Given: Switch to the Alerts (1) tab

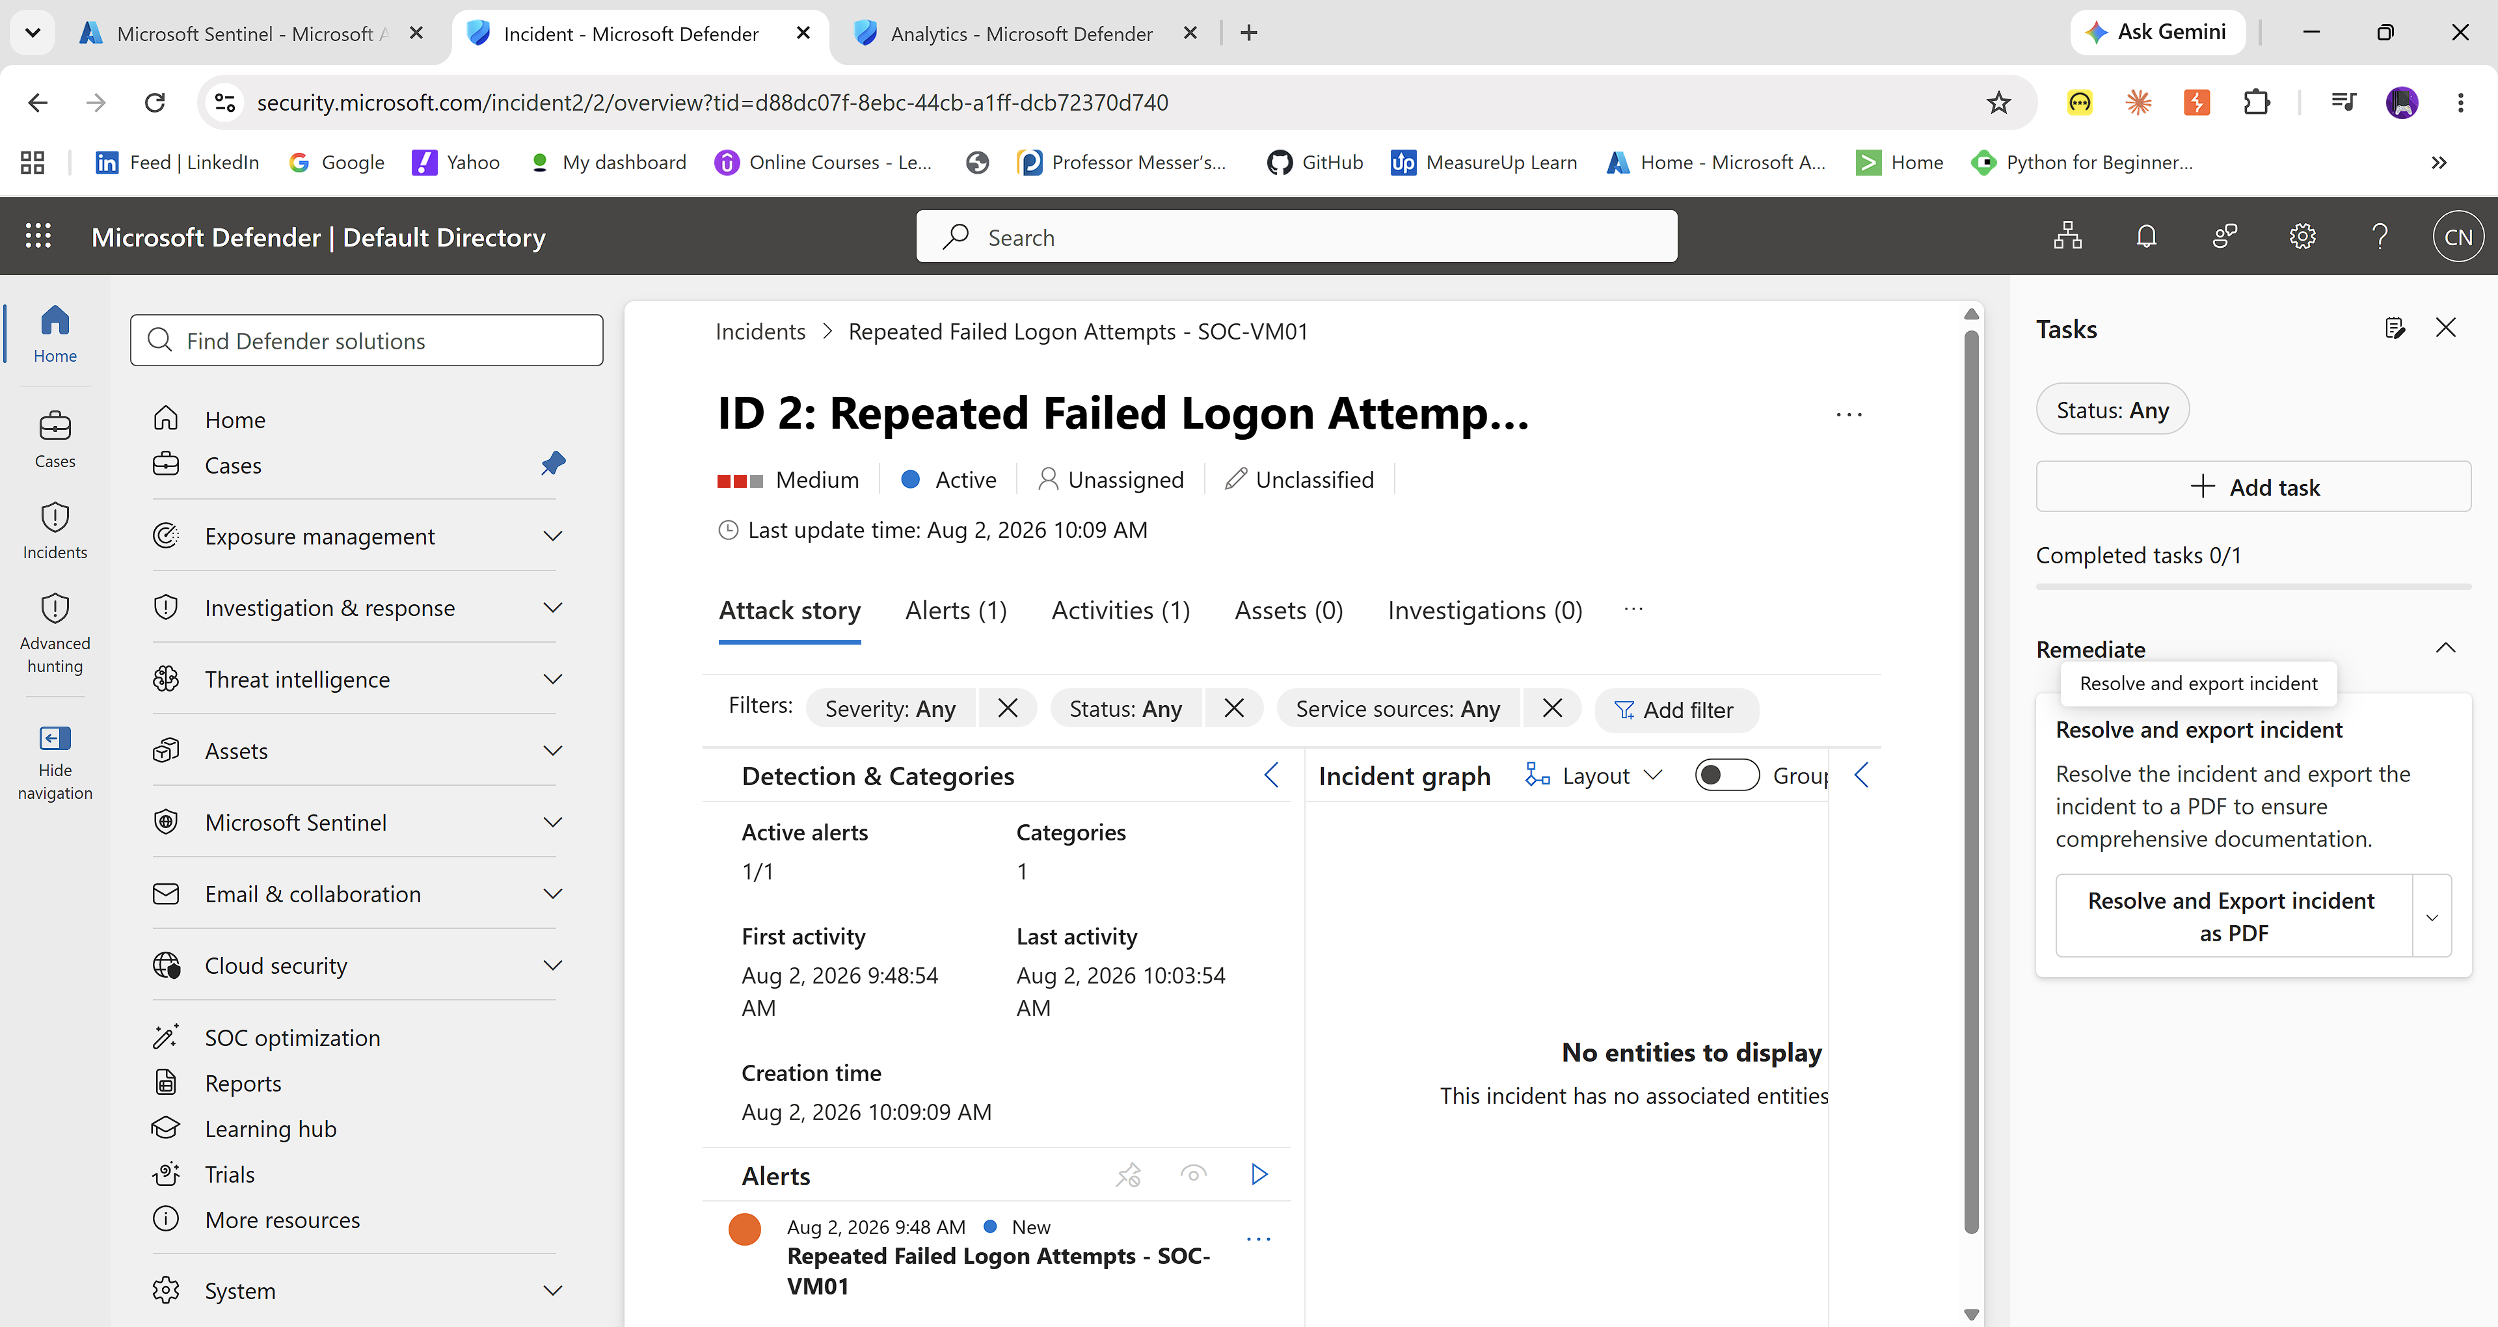Looking at the screenshot, I should 955,611.
